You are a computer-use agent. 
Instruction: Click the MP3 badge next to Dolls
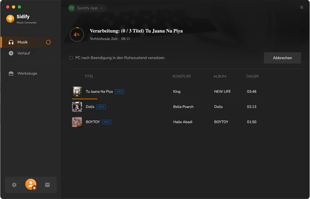(x=101, y=107)
